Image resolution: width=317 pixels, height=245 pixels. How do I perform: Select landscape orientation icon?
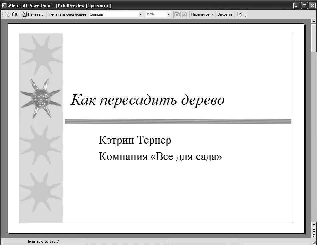pos(177,15)
